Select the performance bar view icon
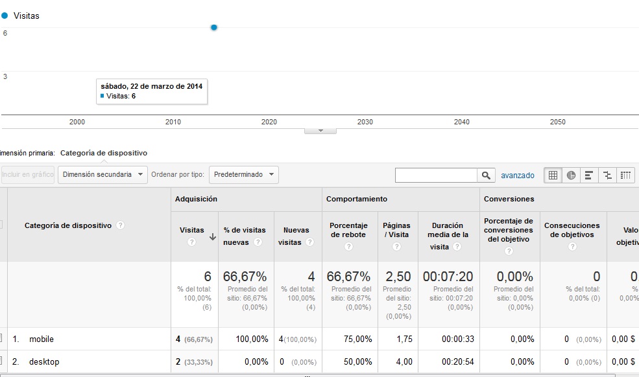The width and height of the screenshot is (639, 377). pyautogui.click(x=589, y=175)
